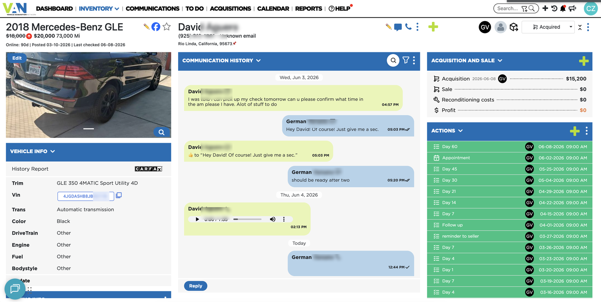This screenshot has height=302, width=601.
Task: Edit contact David with the pencil icon
Action: point(389,27)
